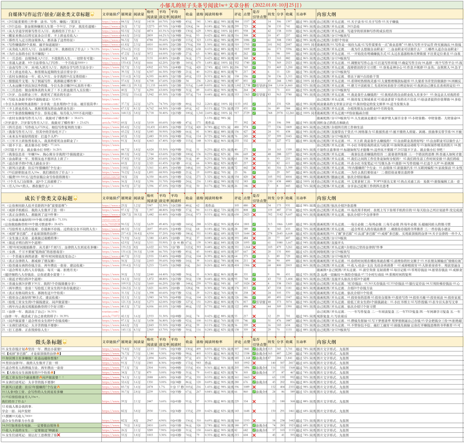The image size is (464, 443).
Task: Open the article link for 《普通人逆袭，8个方法带你入门写作》
Action: [x=111, y=63]
